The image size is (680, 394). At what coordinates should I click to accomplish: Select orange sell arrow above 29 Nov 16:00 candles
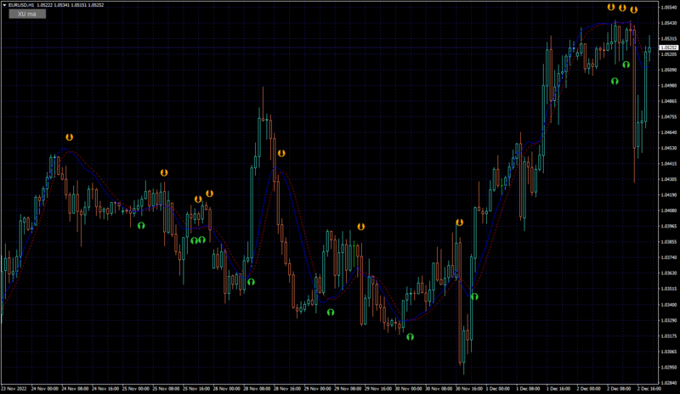(x=360, y=227)
